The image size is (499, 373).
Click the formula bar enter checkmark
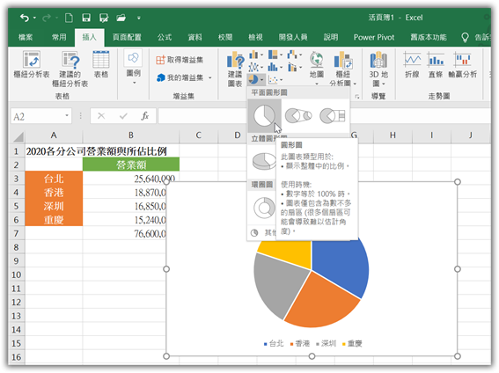123,116
